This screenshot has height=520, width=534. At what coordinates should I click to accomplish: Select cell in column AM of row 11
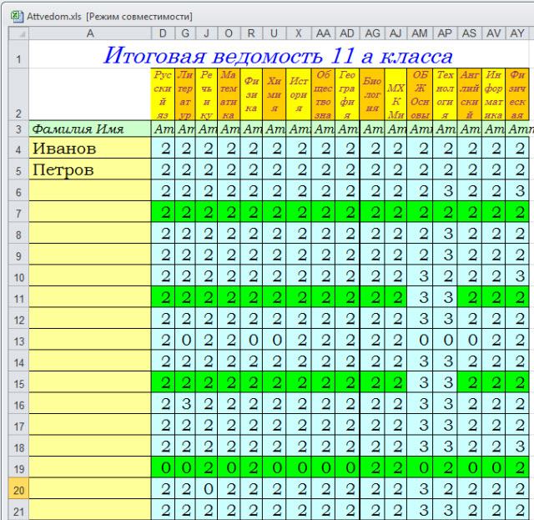click(x=421, y=297)
